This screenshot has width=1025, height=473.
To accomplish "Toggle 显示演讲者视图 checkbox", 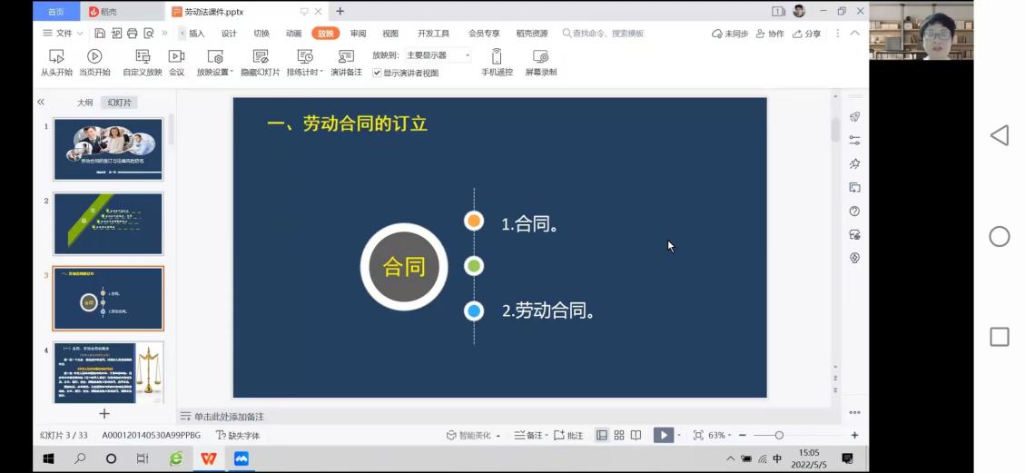I will pyautogui.click(x=377, y=73).
